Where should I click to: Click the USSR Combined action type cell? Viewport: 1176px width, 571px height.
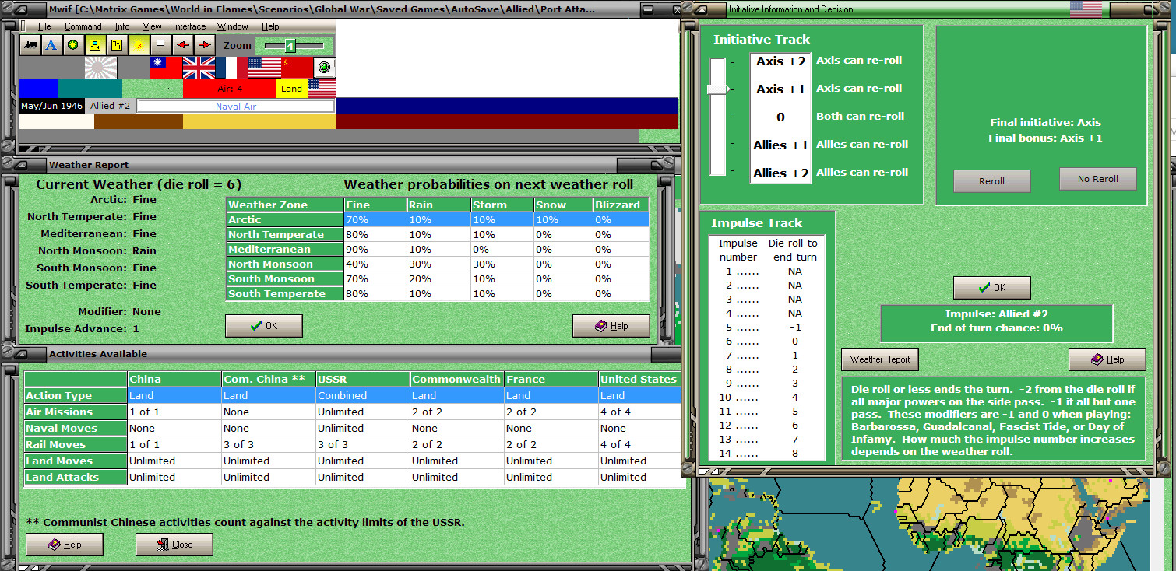pos(363,396)
